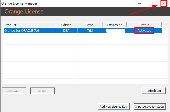170x112 pixels.
Task: Click the Activated status cell
Action: (x=144, y=31)
